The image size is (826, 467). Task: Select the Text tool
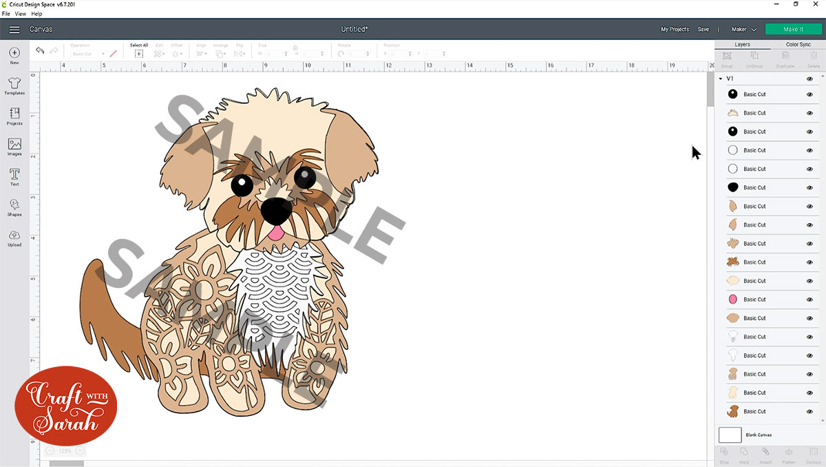(14, 176)
